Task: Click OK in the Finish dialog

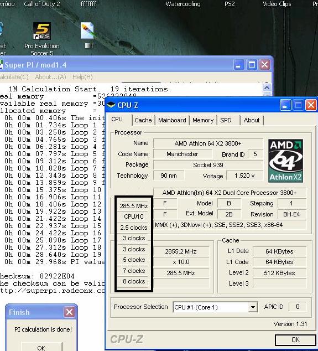Action: [41, 347]
